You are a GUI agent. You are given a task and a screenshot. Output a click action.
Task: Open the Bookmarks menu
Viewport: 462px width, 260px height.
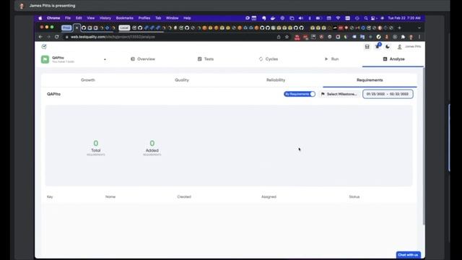[x=125, y=18]
